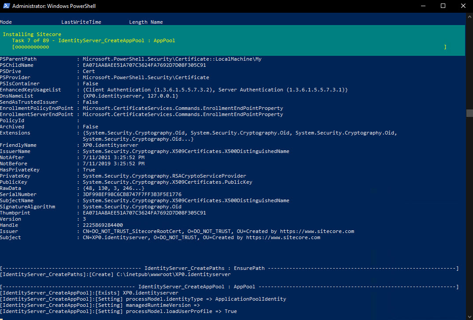Click the Handle value "2225869284400"
473x320 pixels.
pyautogui.click(x=103, y=225)
